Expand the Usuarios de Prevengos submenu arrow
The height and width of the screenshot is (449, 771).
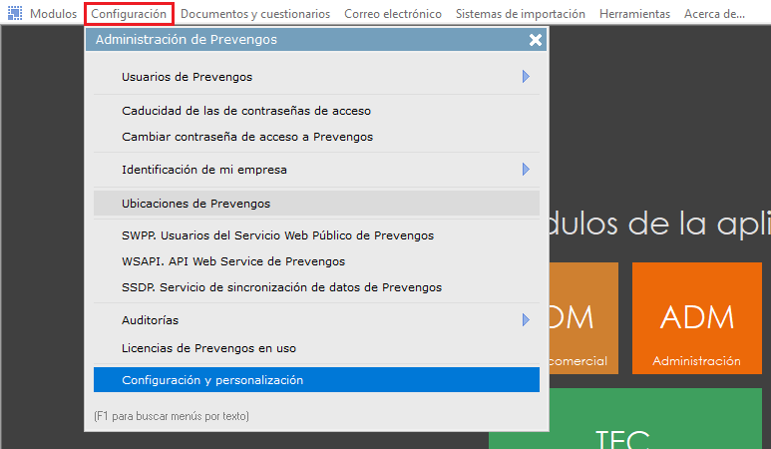pyautogui.click(x=525, y=77)
